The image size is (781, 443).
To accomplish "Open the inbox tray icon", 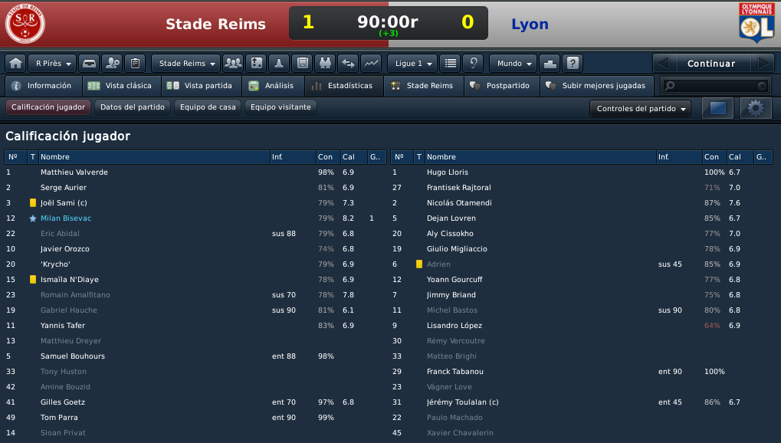I will tap(89, 64).
